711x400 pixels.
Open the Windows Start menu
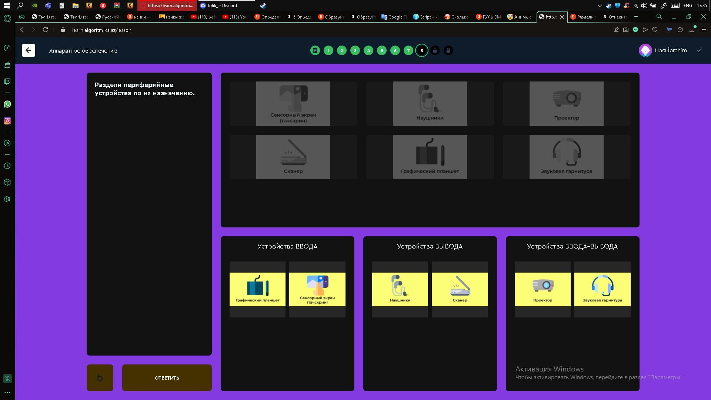pos(6,6)
